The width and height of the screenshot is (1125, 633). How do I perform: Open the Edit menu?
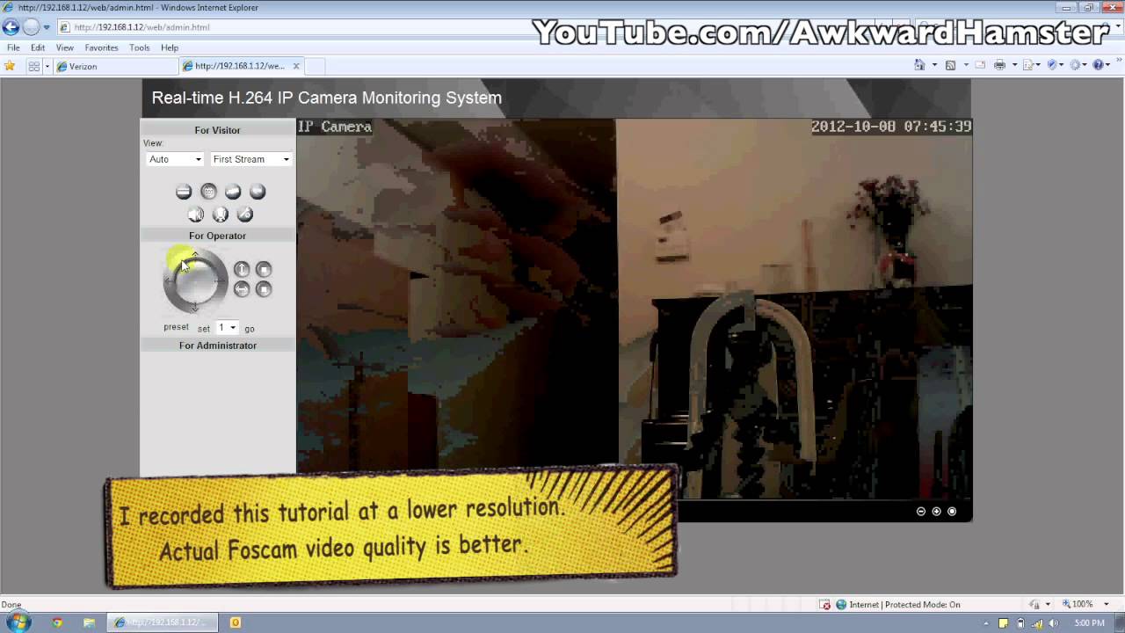click(38, 47)
